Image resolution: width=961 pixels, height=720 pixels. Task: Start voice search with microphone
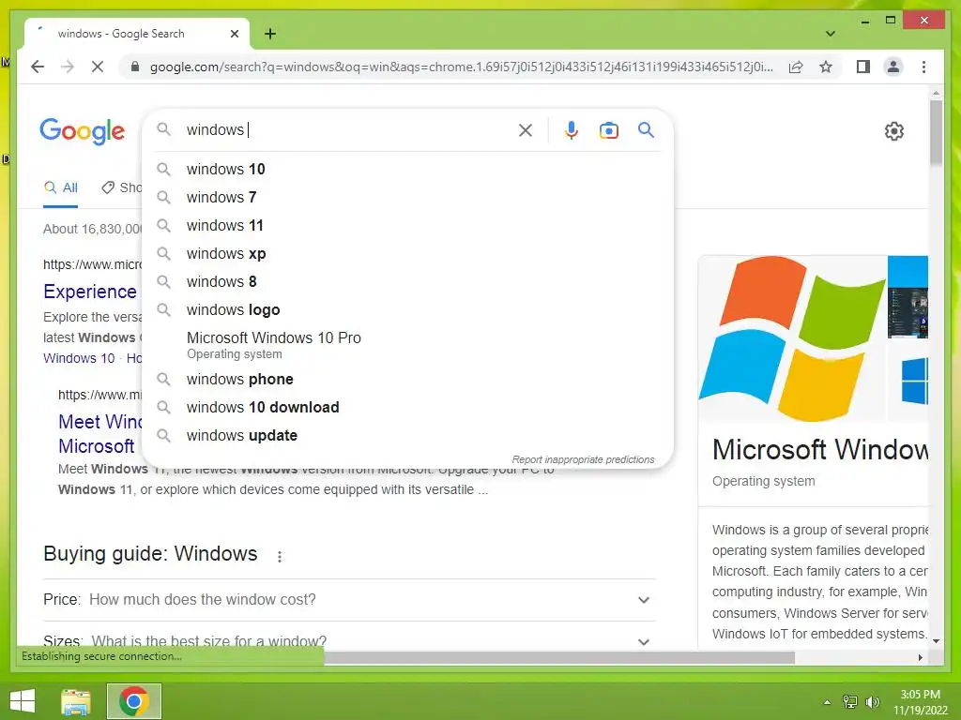tap(572, 129)
